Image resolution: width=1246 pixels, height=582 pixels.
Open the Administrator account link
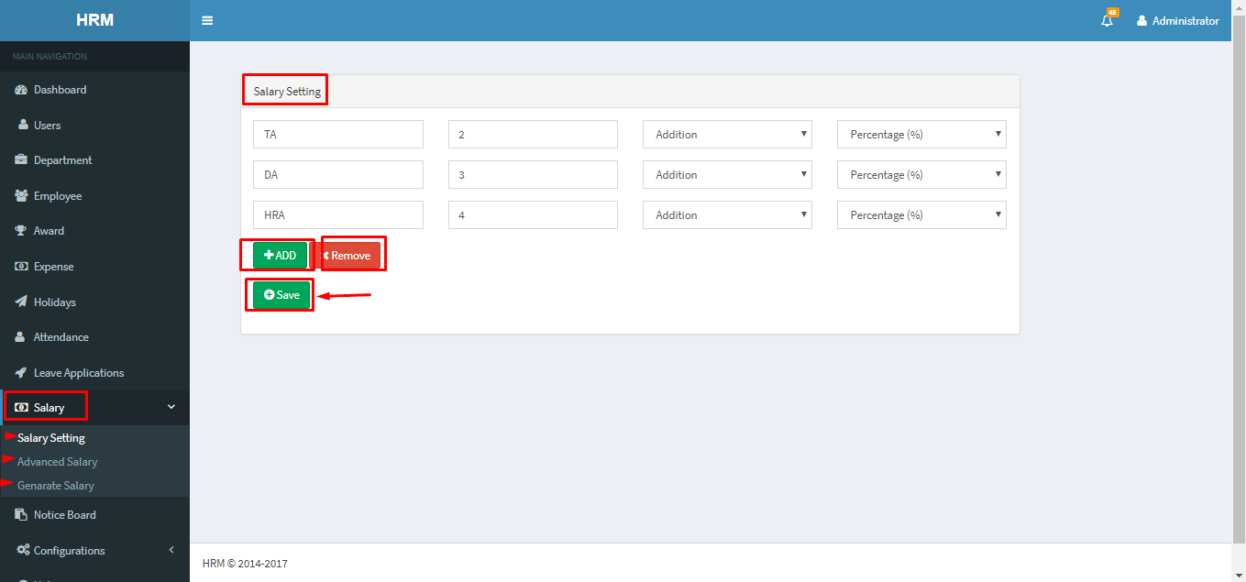coord(1178,20)
